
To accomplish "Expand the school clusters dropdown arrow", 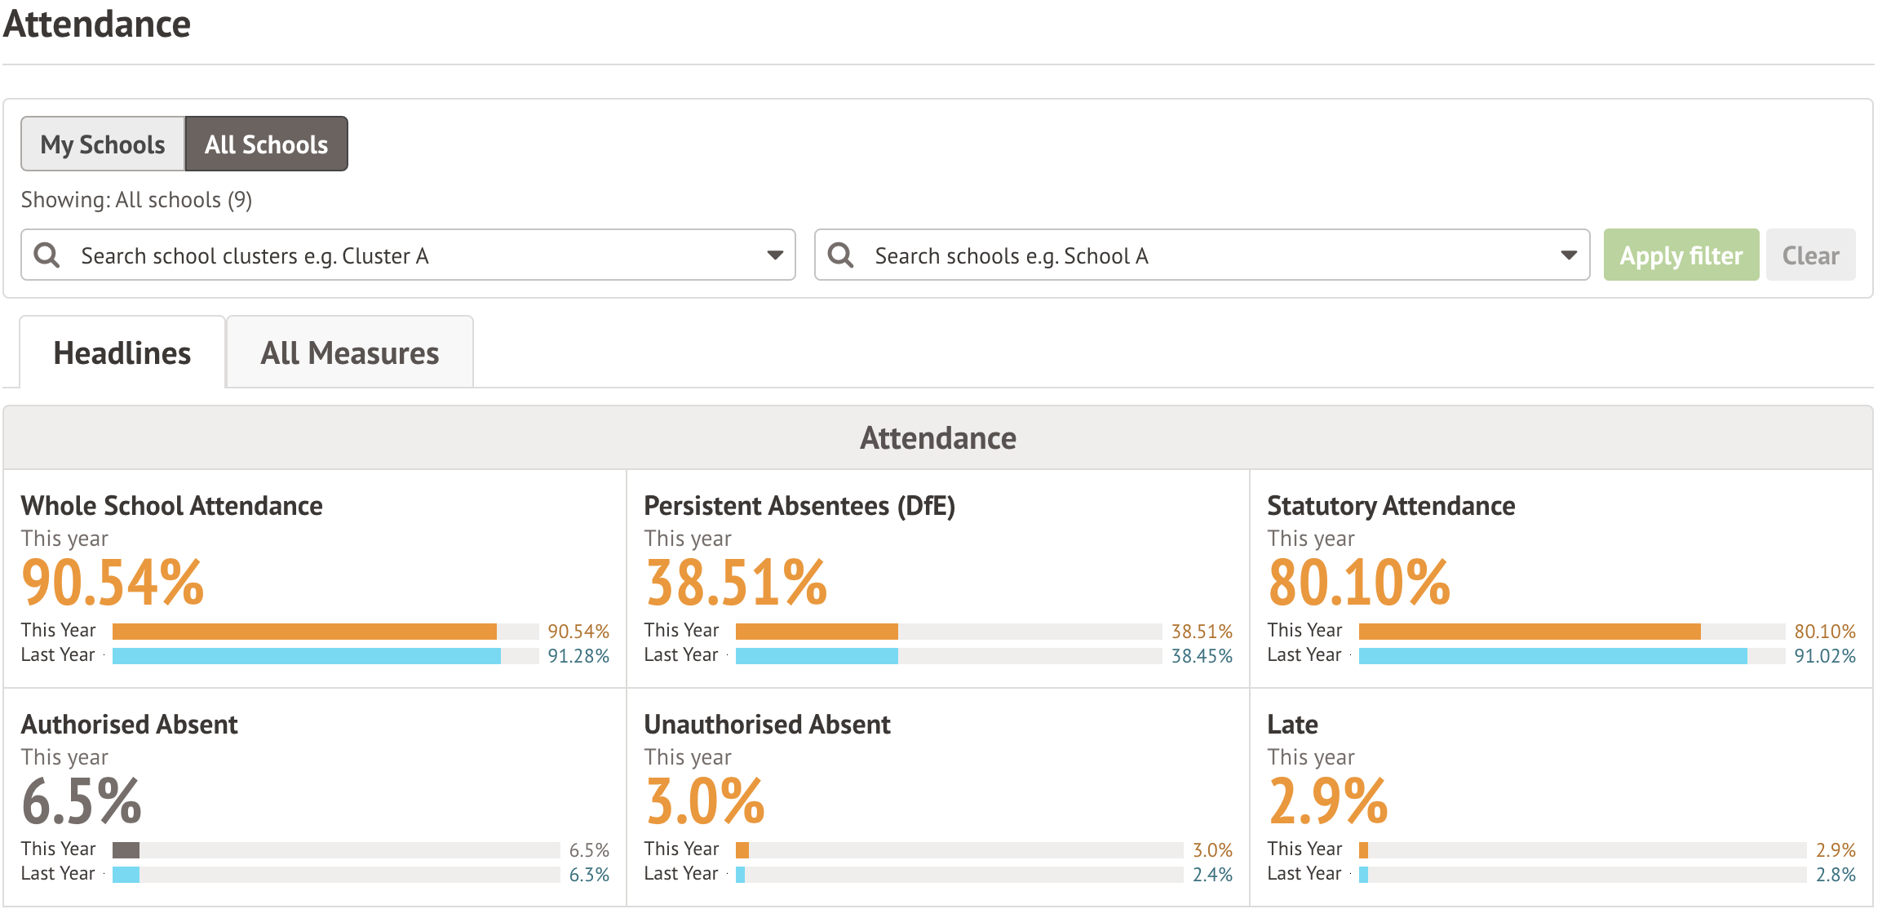I will (x=774, y=255).
